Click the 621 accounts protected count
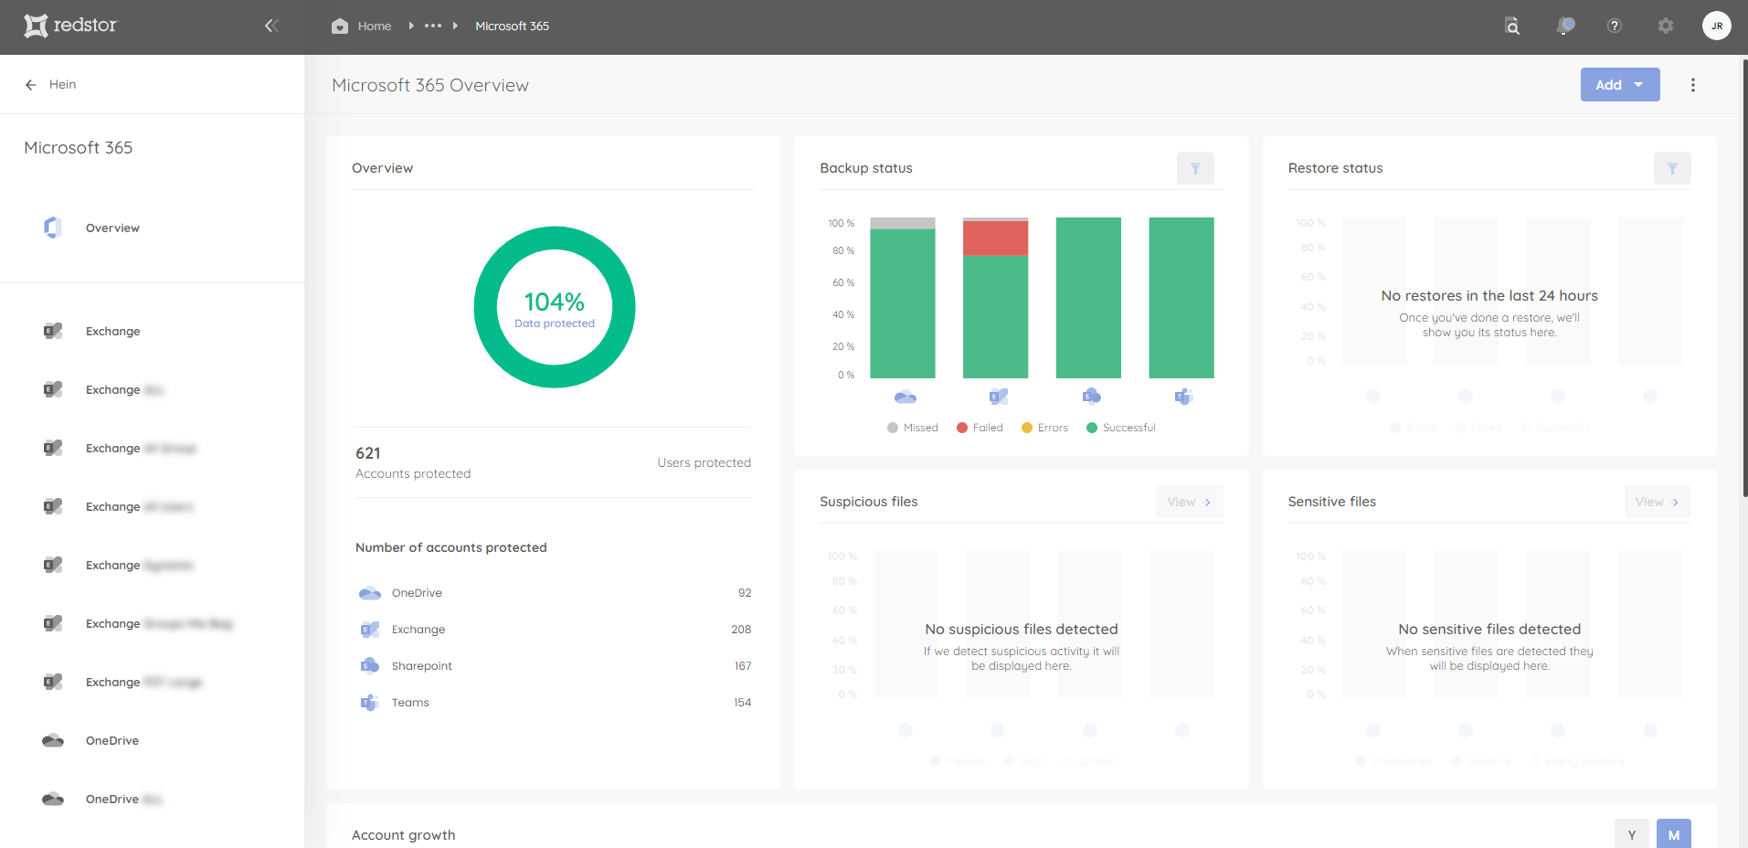Viewport: 1748px width, 848px height. (x=367, y=453)
